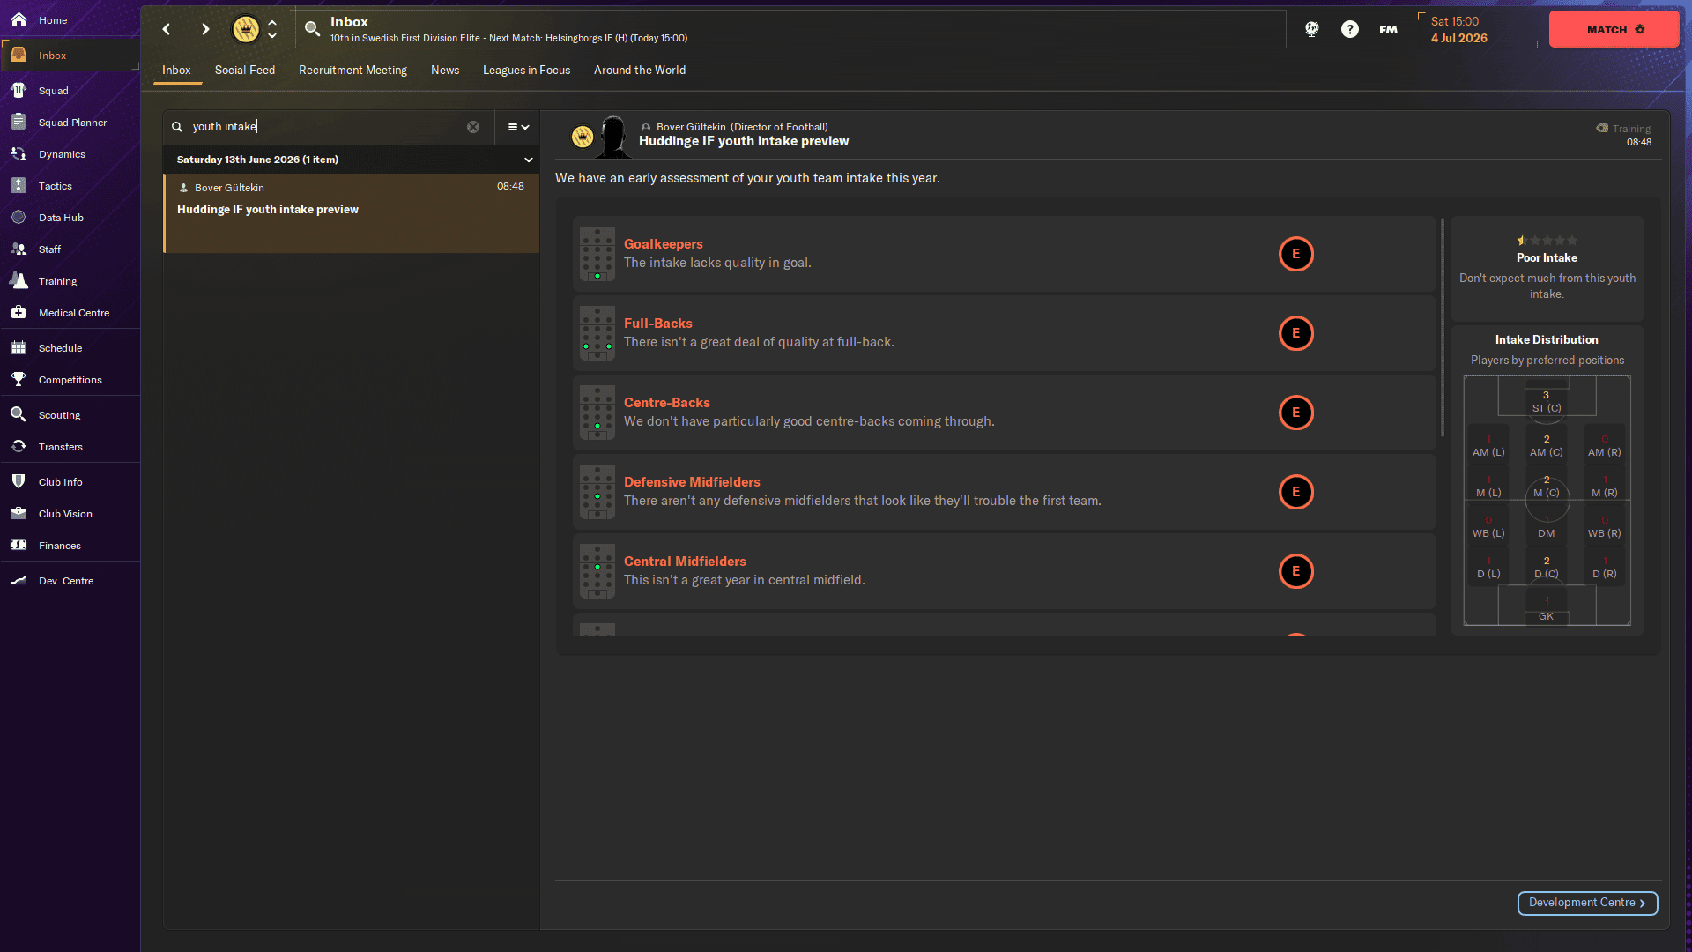Image resolution: width=1692 pixels, height=952 pixels.
Task: Click the Goalkeepers heading
Action: (x=664, y=244)
